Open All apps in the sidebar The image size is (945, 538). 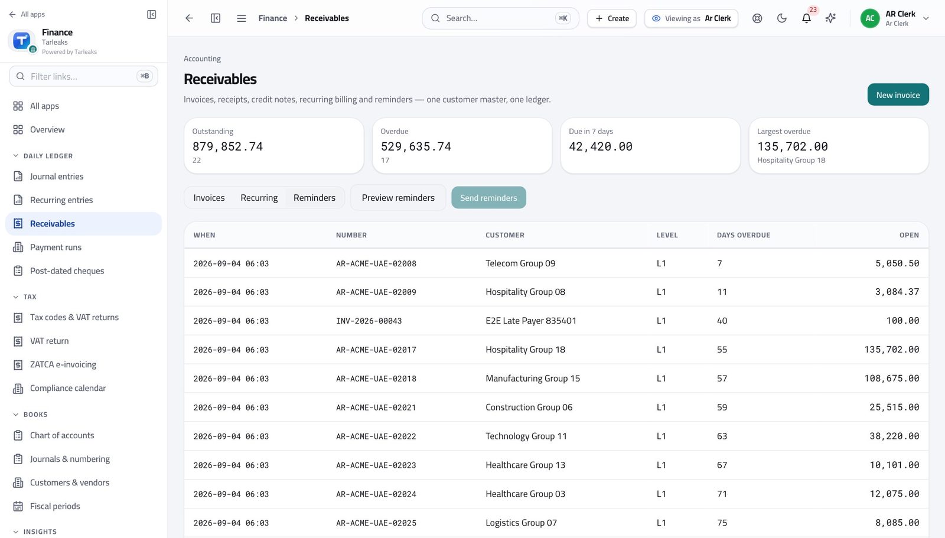[83, 106]
